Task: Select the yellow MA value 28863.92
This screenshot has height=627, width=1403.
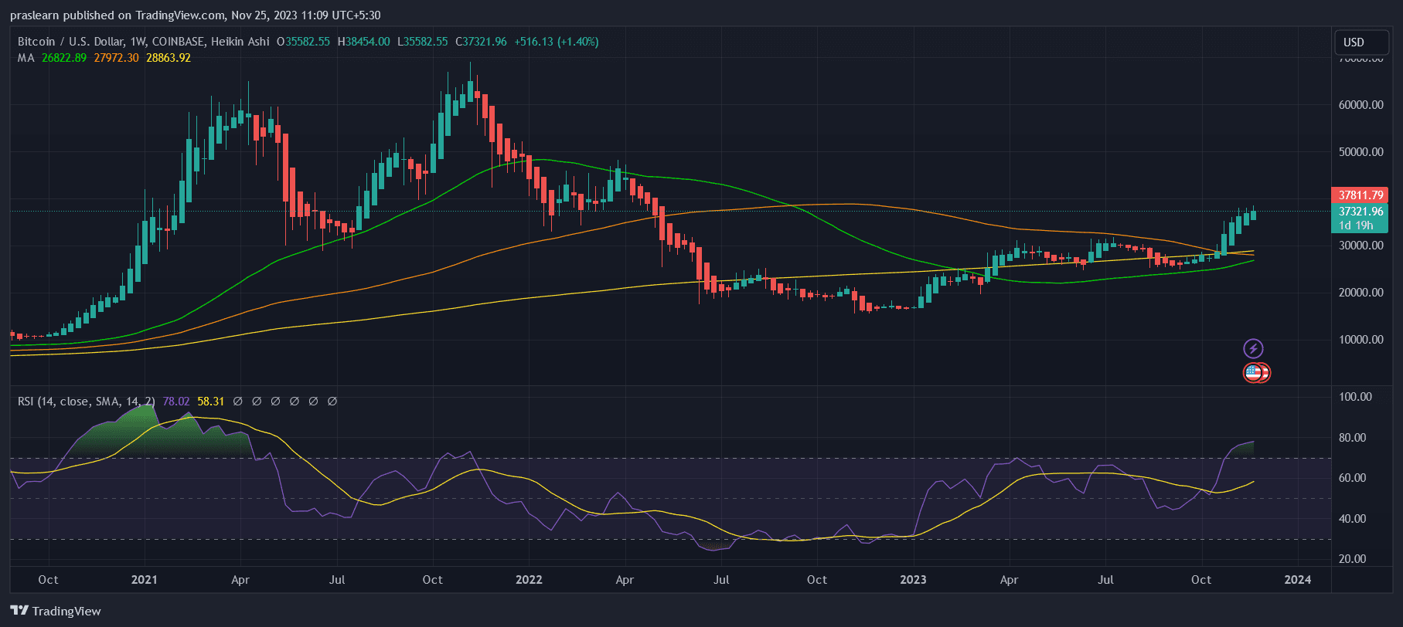Action: (x=168, y=58)
